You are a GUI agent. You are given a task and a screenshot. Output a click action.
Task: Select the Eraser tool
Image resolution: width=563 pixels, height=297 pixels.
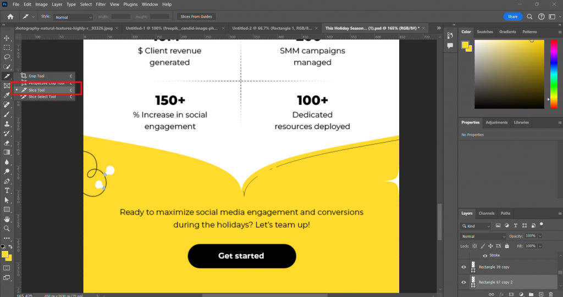(7, 143)
